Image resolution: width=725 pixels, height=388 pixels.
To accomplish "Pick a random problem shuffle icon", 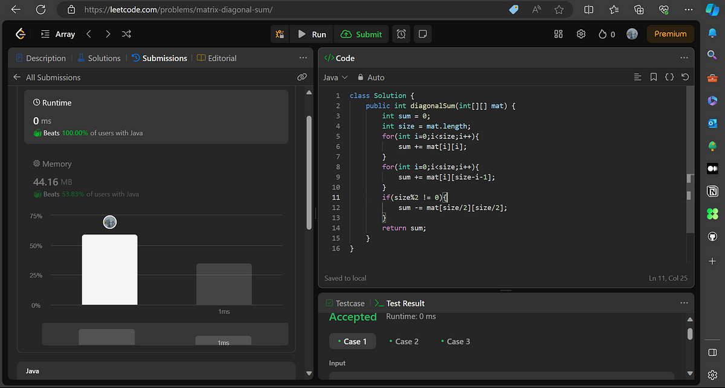I will (126, 34).
